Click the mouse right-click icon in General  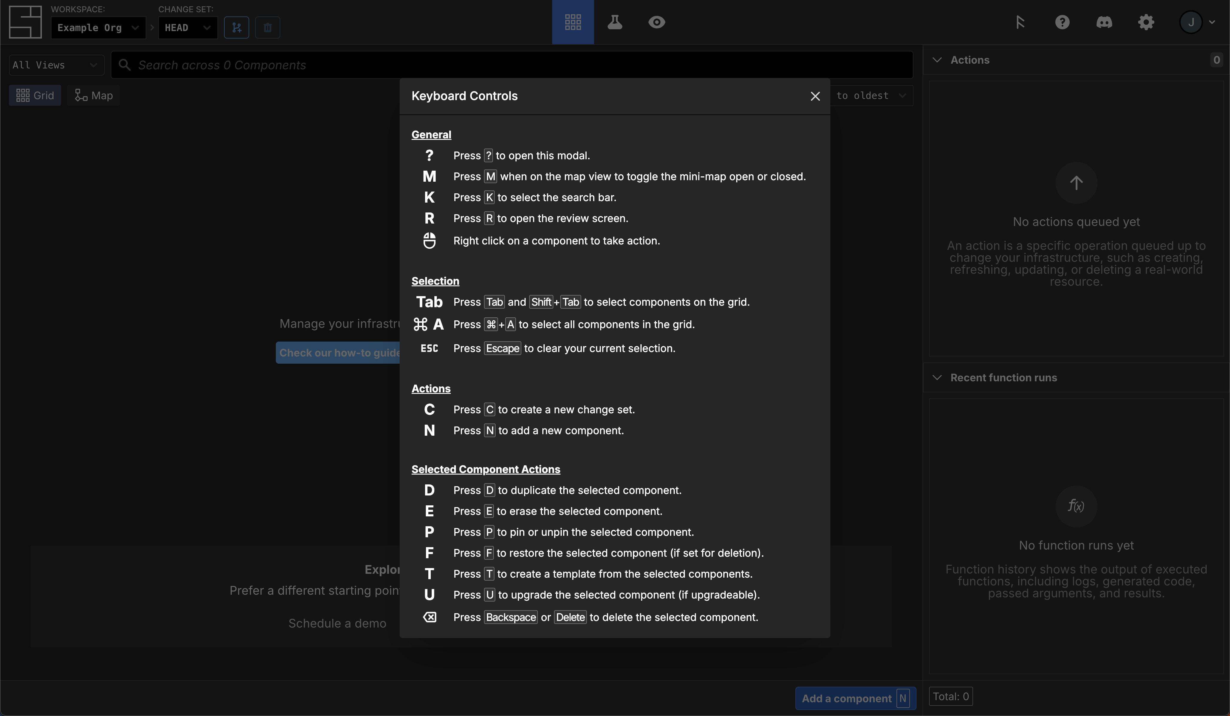[x=429, y=241]
